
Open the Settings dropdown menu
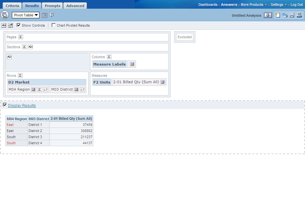pos(278,4)
